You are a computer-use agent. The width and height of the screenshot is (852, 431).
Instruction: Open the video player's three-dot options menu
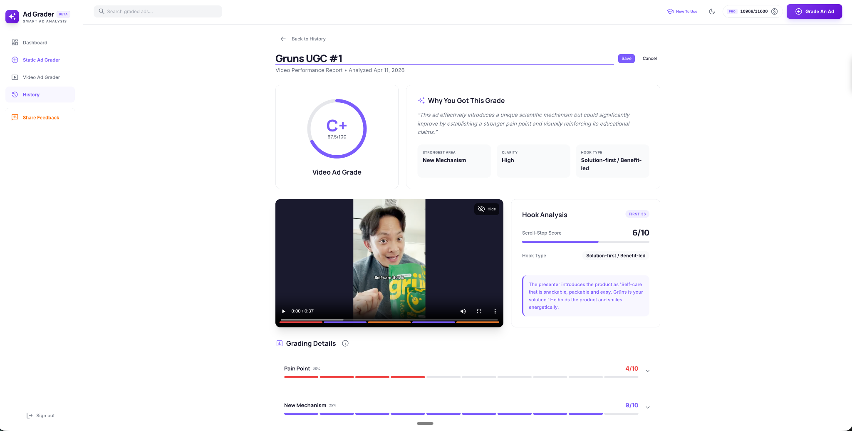click(495, 311)
